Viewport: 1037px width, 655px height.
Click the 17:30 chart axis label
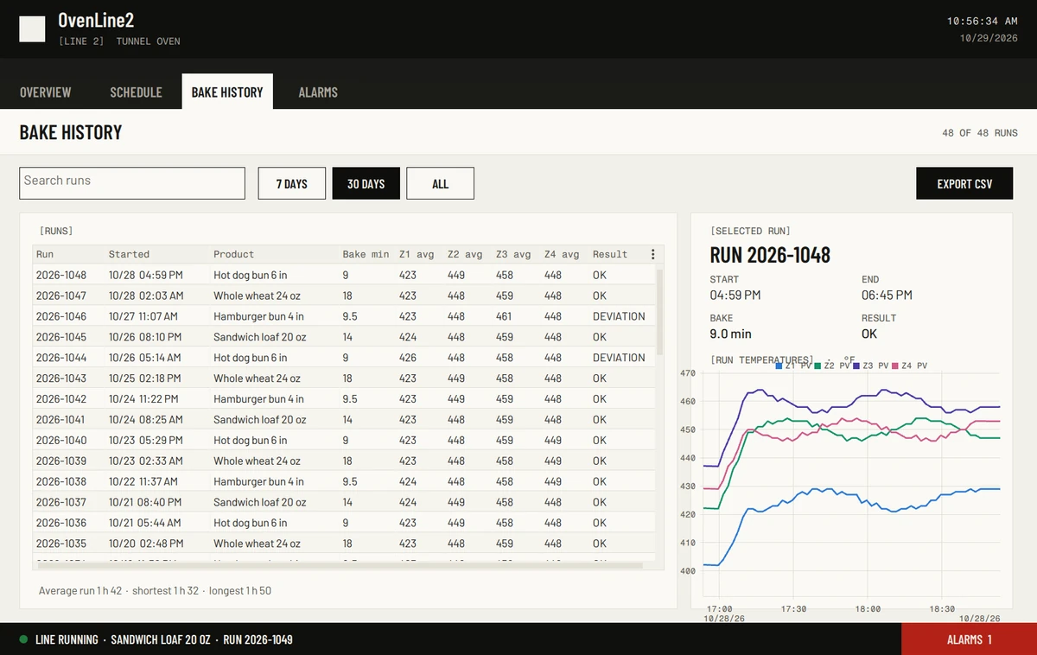coord(793,609)
